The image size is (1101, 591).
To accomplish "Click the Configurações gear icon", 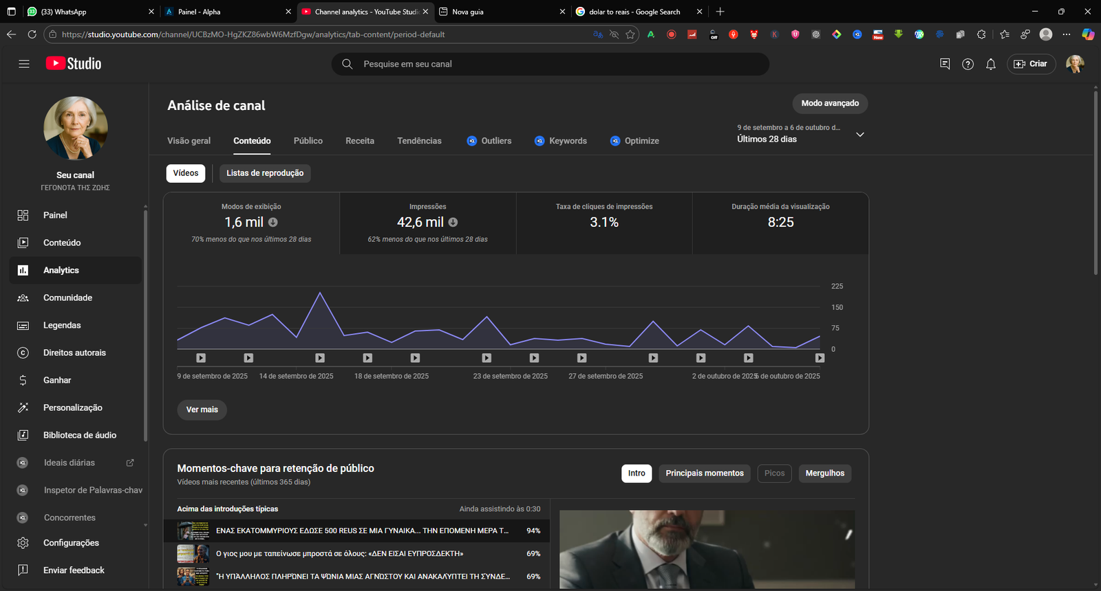I will click(x=23, y=543).
